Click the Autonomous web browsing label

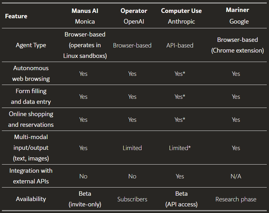(31, 73)
